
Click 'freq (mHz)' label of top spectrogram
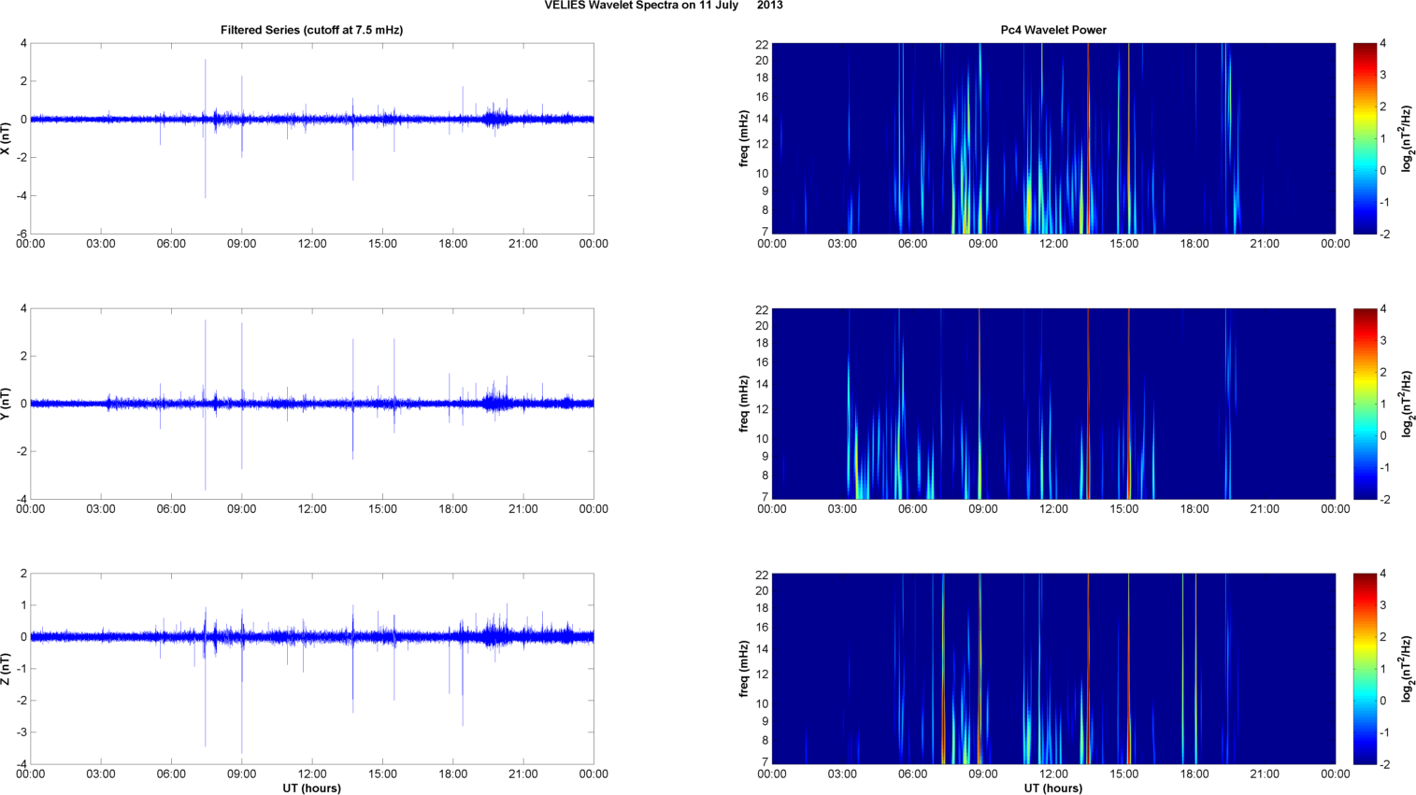tap(744, 138)
